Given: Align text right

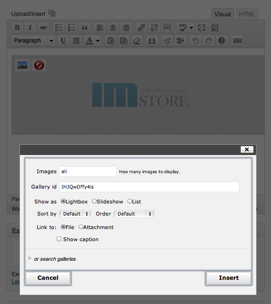Looking at the screenshot, I should [x=126, y=27].
